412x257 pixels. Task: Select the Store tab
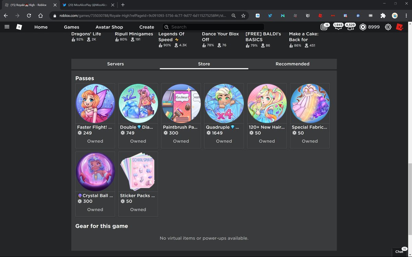tap(204, 64)
